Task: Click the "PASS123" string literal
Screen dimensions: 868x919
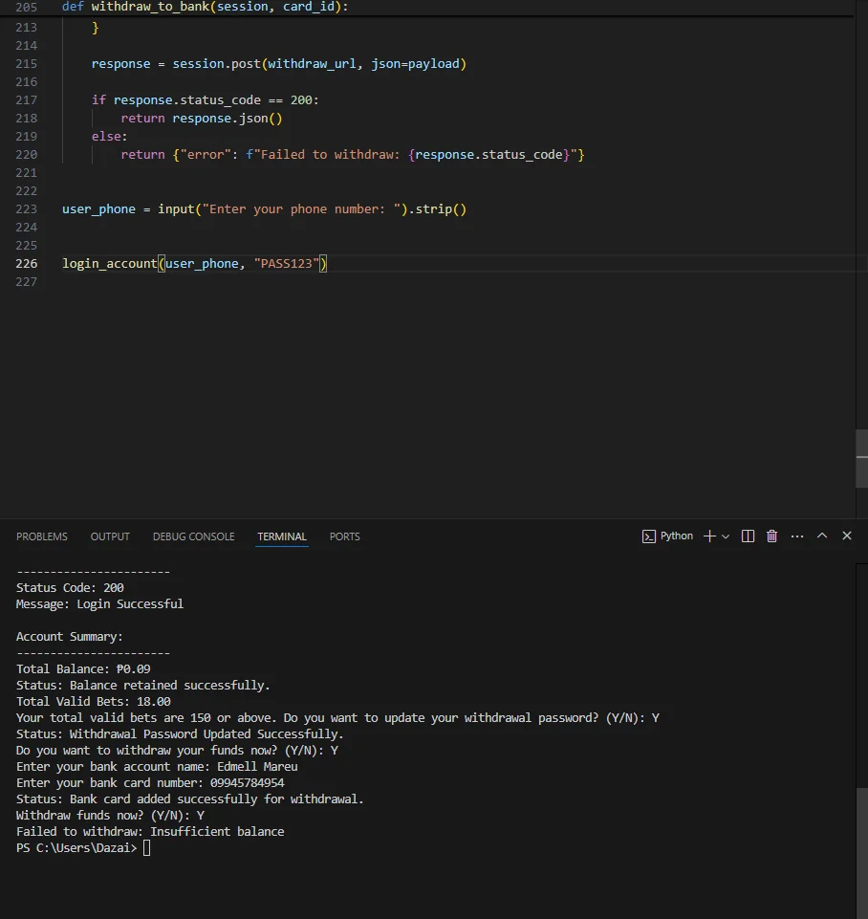Action: click(287, 264)
